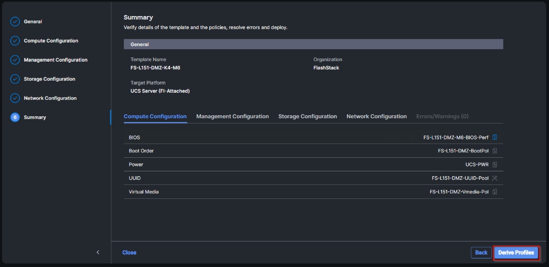Click the Power policy details icon

pyautogui.click(x=495, y=164)
